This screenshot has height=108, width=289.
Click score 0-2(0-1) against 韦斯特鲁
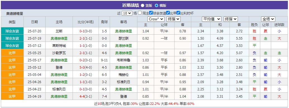86,60
